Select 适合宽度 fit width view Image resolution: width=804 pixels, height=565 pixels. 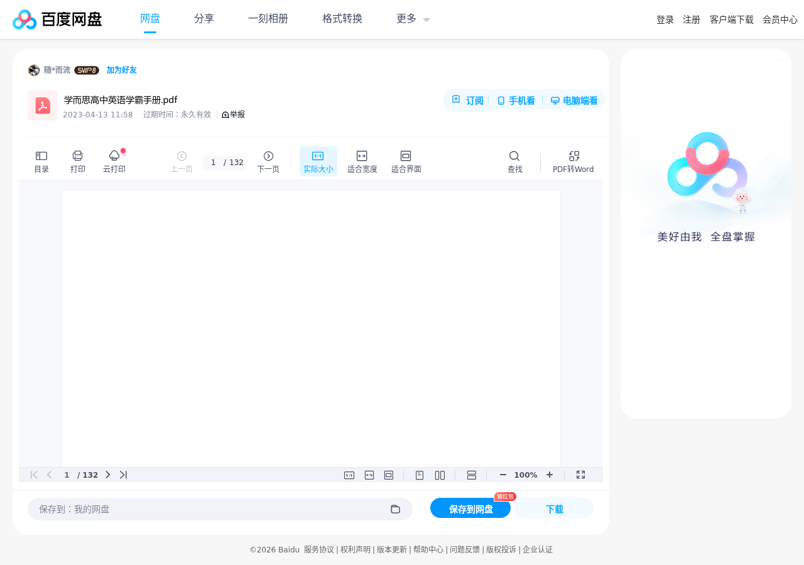click(x=362, y=162)
